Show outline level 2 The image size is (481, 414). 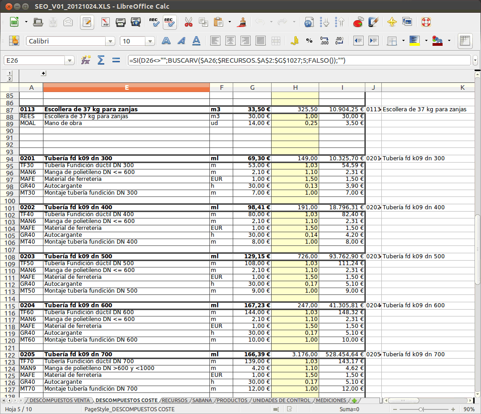[x=10, y=79]
